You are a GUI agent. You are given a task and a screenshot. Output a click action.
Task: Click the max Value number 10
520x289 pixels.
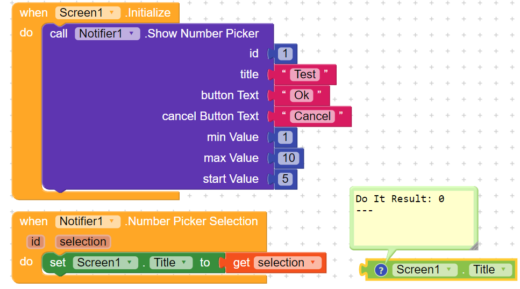point(289,158)
